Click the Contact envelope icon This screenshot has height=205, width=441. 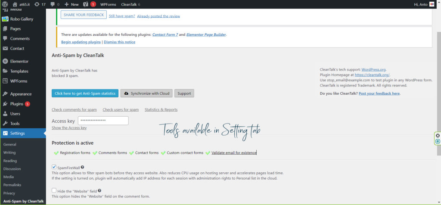[5, 48]
